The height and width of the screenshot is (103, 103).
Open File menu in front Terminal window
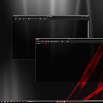(x=38, y=41)
